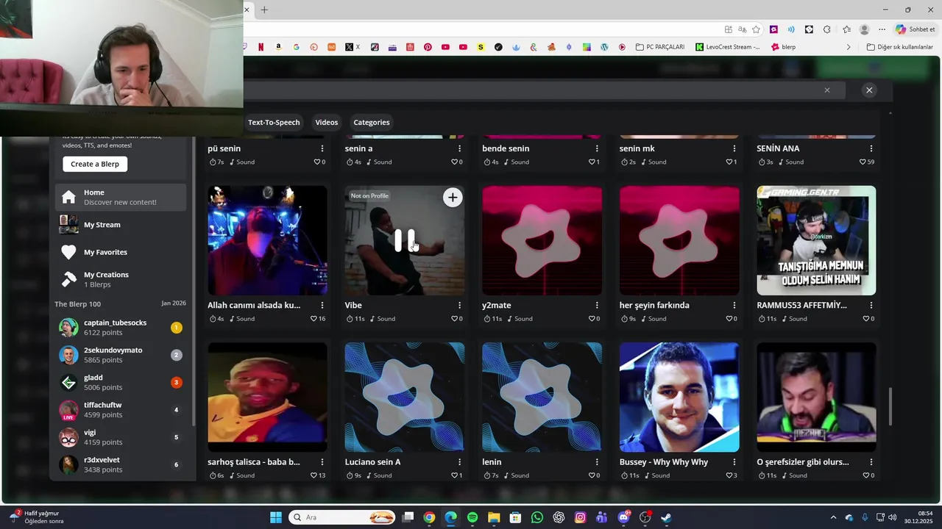This screenshot has width=942, height=529.
Task: Favorite Luciano sein A sound heart
Action: (x=454, y=475)
